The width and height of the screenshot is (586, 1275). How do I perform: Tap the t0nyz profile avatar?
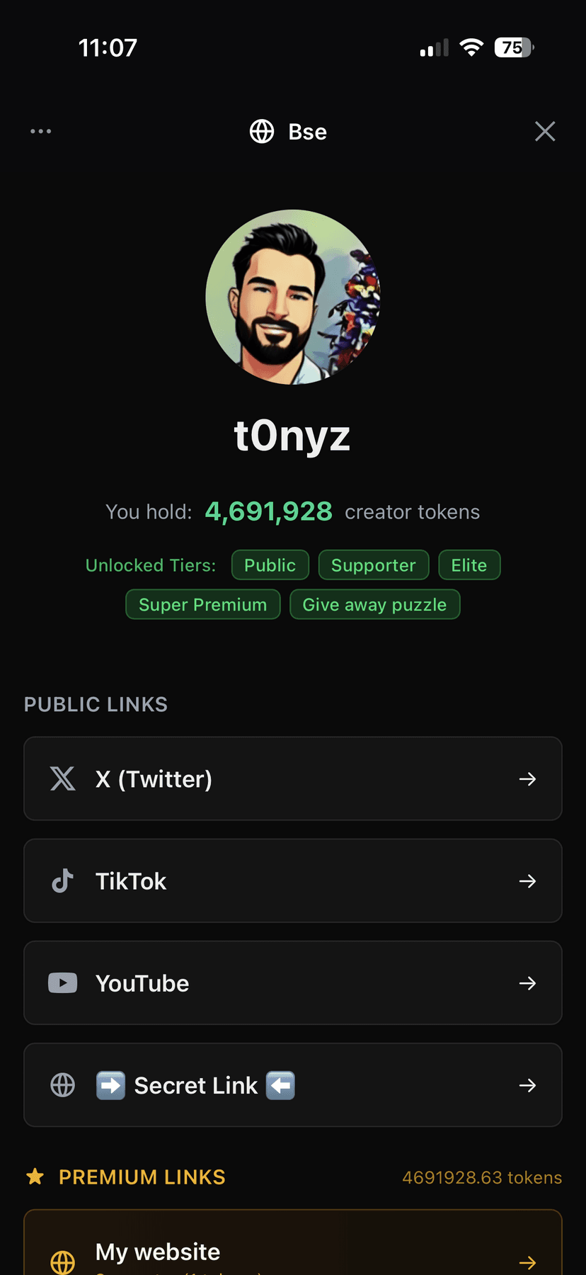point(293,297)
